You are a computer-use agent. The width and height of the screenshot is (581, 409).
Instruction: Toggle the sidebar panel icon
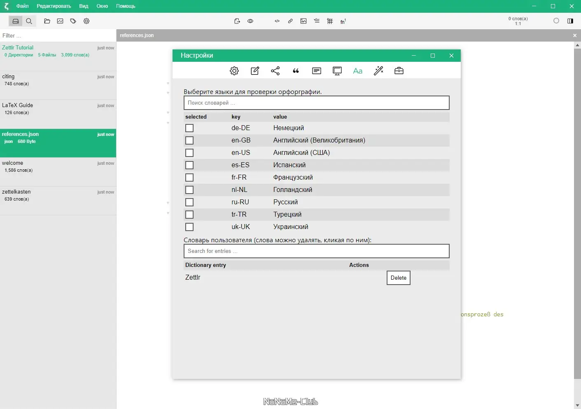point(570,21)
